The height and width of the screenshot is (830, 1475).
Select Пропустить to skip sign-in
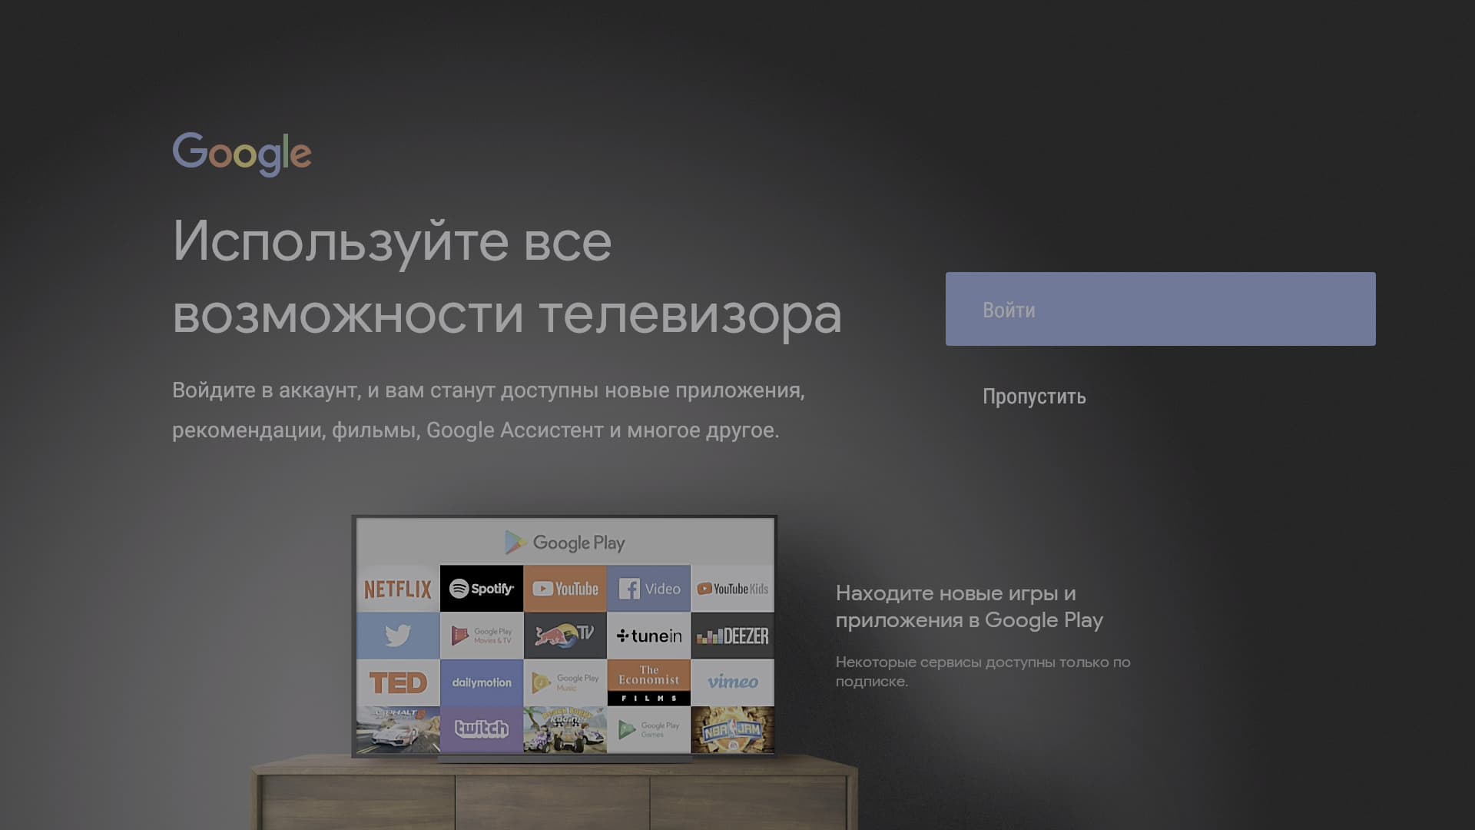pos(1034,397)
